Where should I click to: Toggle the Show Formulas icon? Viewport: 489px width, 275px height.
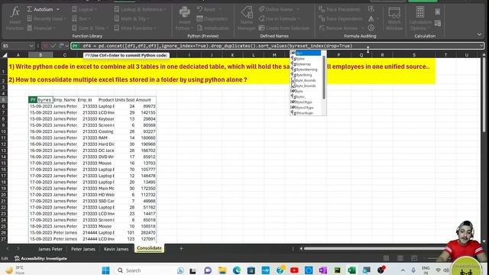pyautogui.click(x=371, y=9)
